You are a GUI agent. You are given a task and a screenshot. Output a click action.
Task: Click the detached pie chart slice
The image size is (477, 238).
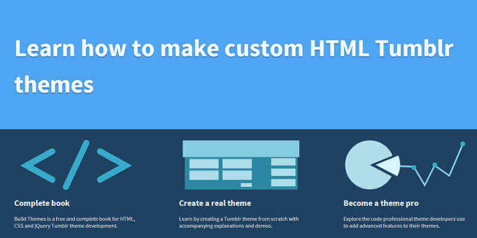click(386, 165)
